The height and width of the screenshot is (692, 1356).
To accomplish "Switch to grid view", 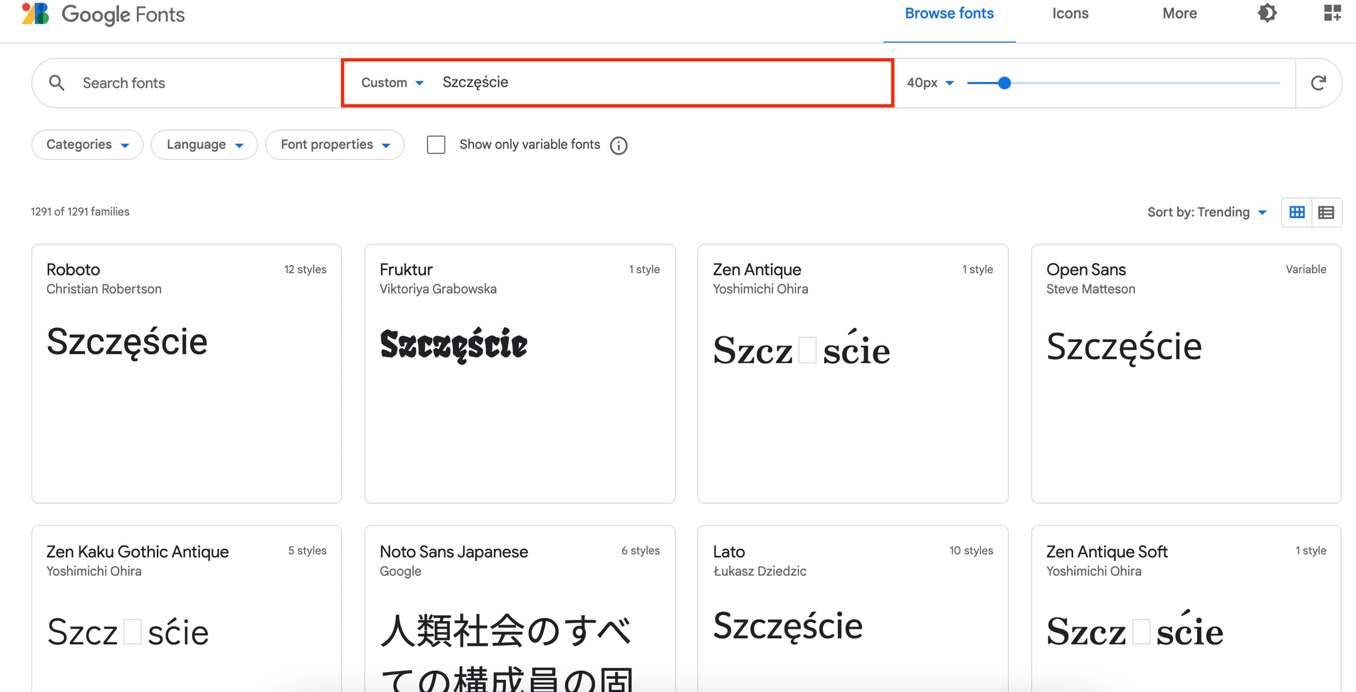I will click(x=1296, y=212).
